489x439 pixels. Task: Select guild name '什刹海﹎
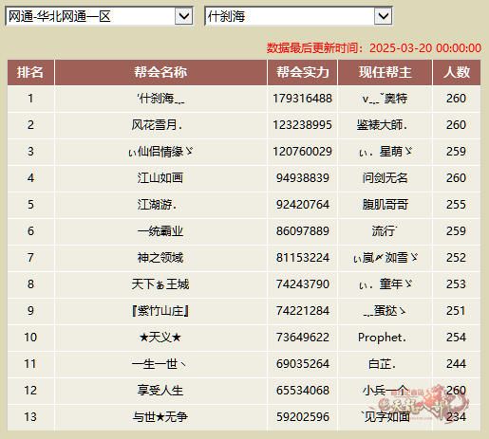pos(160,99)
